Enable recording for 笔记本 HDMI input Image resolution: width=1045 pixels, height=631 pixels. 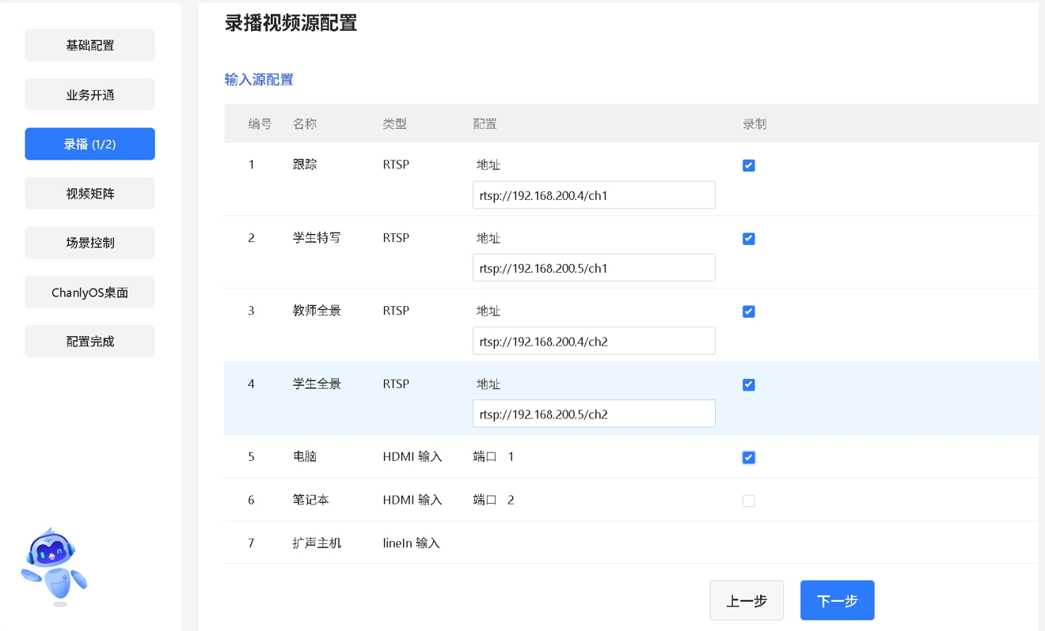[748, 501]
